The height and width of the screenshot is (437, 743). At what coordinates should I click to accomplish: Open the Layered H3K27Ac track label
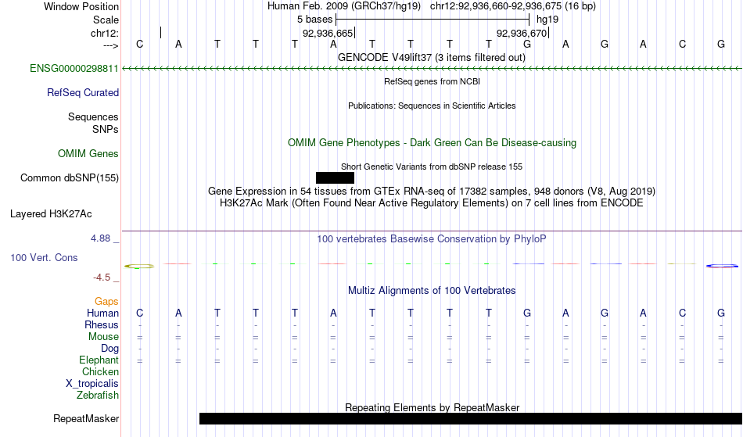coord(51,214)
